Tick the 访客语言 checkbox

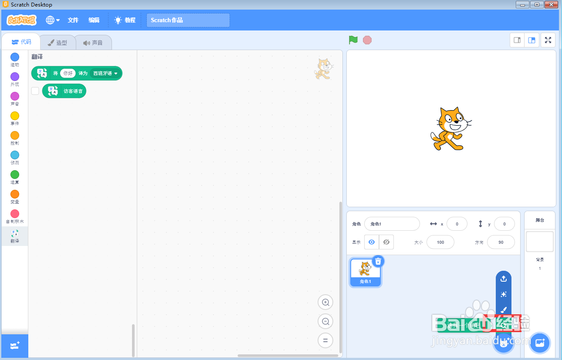pos(35,91)
